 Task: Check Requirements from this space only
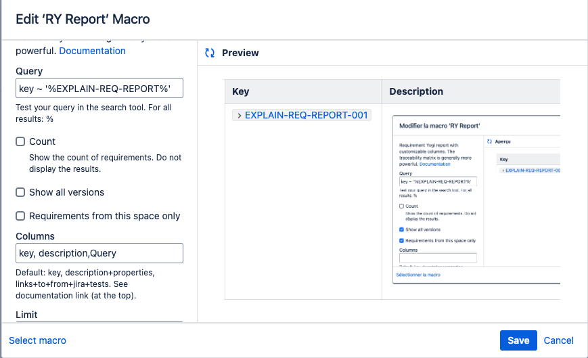20,216
